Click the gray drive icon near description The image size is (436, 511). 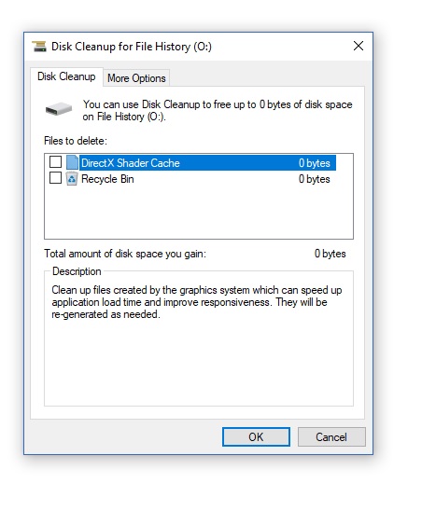[59, 108]
